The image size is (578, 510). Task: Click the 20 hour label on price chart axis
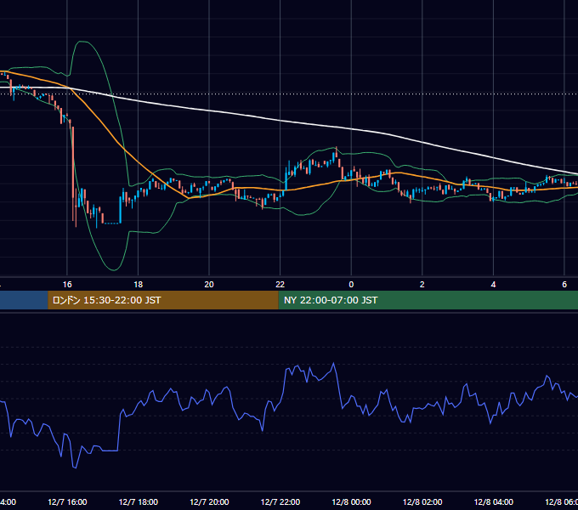click(209, 285)
